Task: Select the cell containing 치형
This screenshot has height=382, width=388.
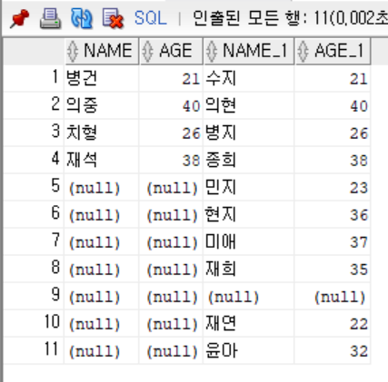Action: [x=102, y=132]
